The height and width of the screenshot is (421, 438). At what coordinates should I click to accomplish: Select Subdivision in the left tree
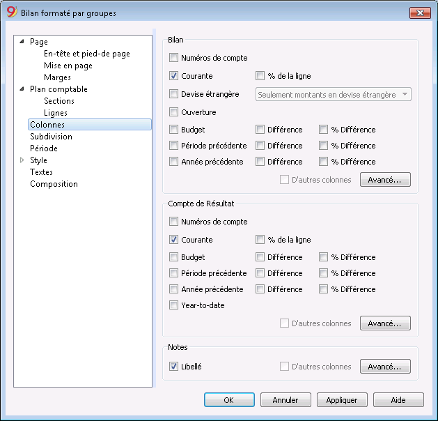tap(51, 137)
